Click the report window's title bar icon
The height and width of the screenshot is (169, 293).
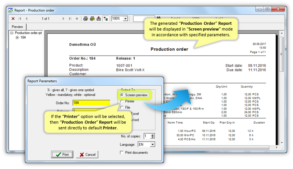11,10
